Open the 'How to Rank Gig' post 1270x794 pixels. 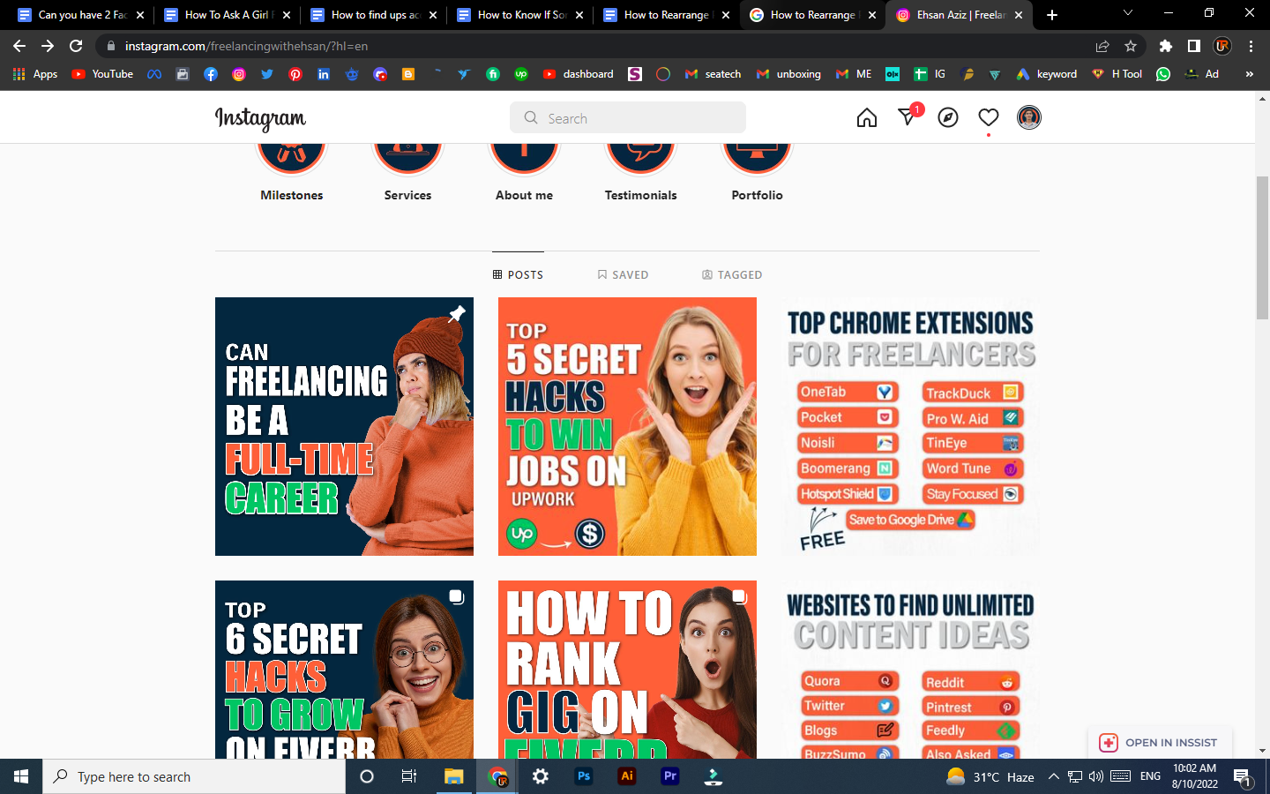click(627, 670)
